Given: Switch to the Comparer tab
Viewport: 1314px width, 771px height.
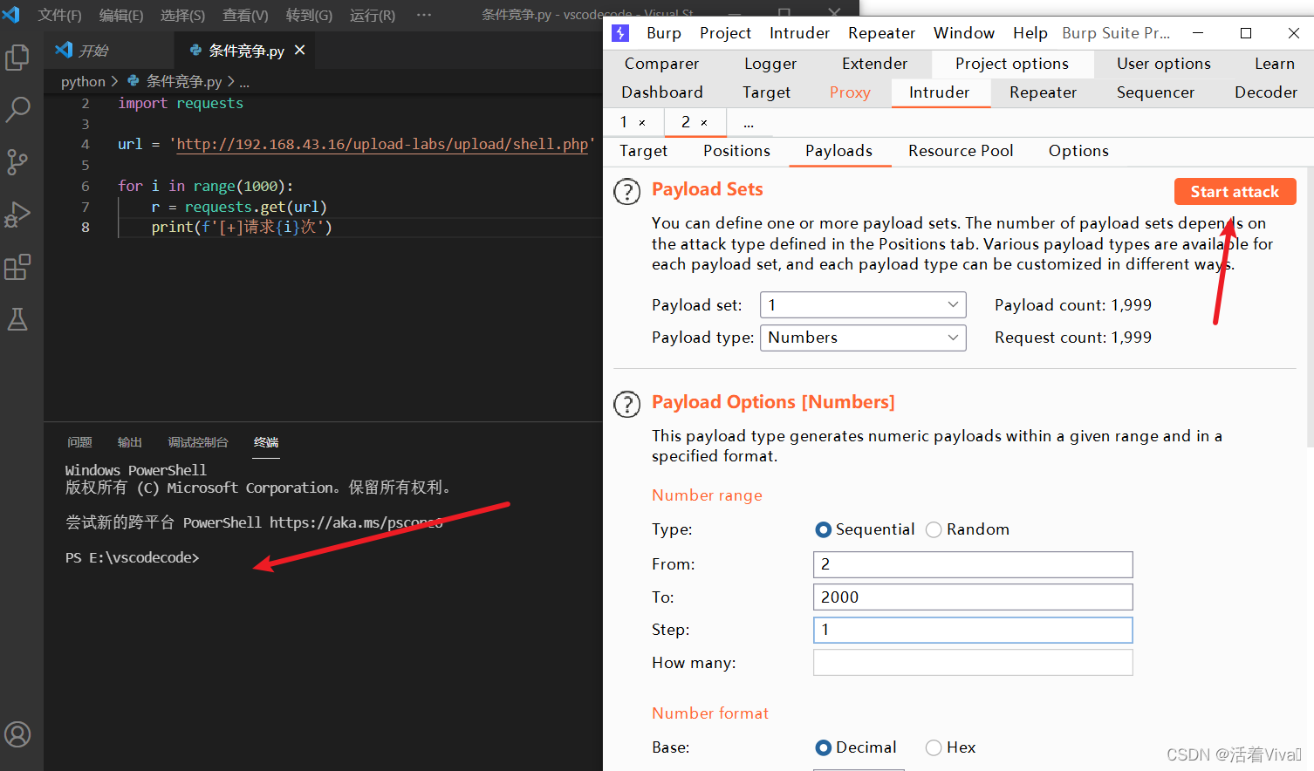Looking at the screenshot, I should [x=661, y=64].
